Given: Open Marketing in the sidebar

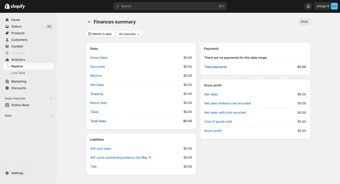Looking at the screenshot, I should (x=19, y=81).
